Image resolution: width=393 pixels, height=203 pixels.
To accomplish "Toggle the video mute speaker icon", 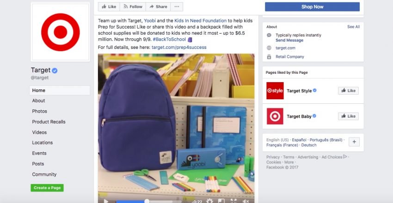I will [246, 201].
